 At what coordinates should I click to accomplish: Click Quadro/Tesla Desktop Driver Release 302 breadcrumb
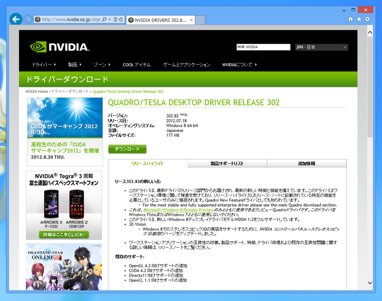point(128,92)
